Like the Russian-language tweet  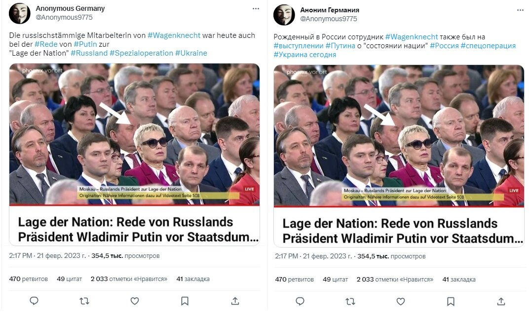click(401, 301)
